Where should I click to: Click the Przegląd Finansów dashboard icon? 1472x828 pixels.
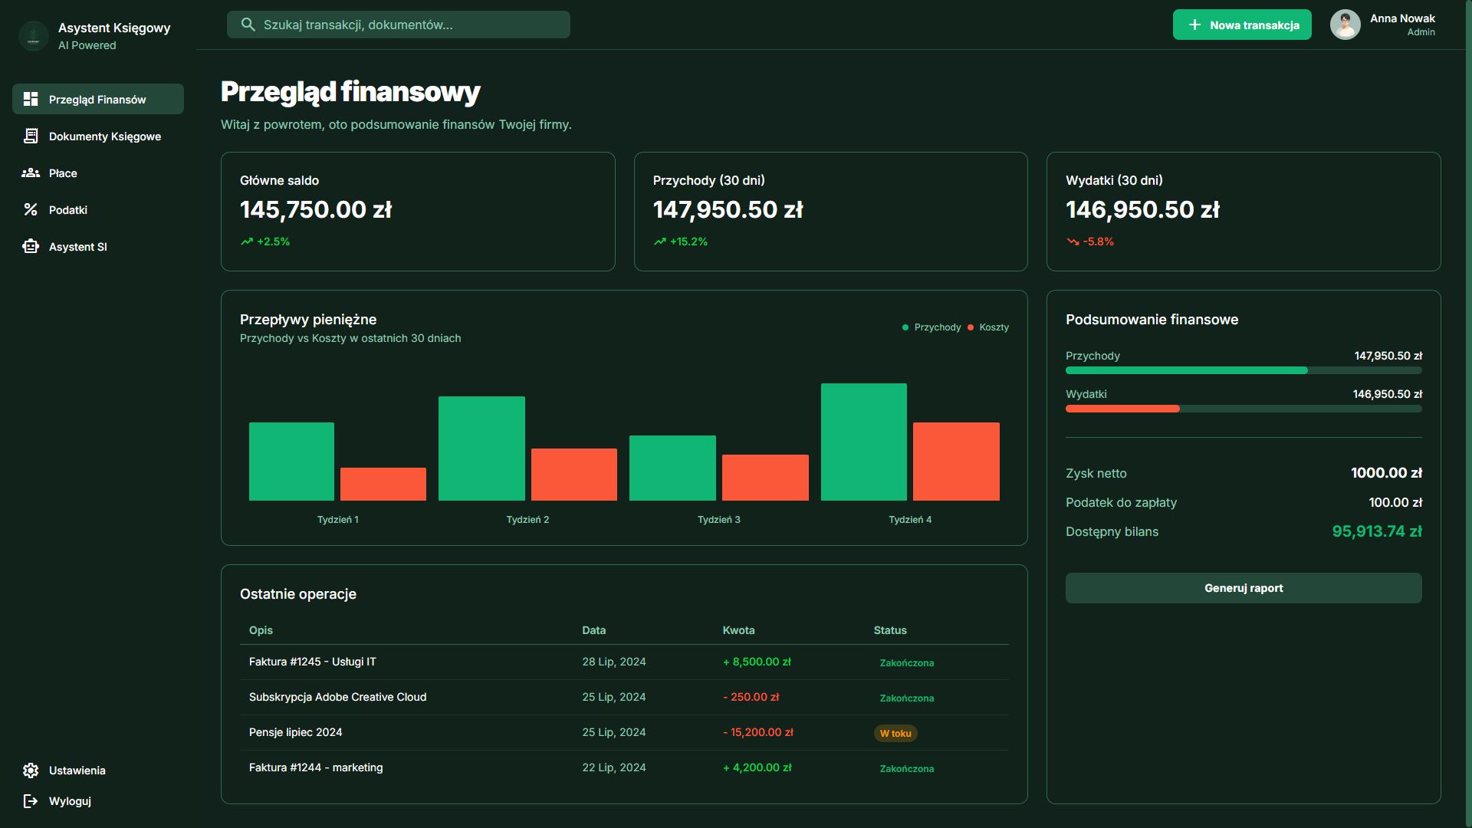(31, 99)
